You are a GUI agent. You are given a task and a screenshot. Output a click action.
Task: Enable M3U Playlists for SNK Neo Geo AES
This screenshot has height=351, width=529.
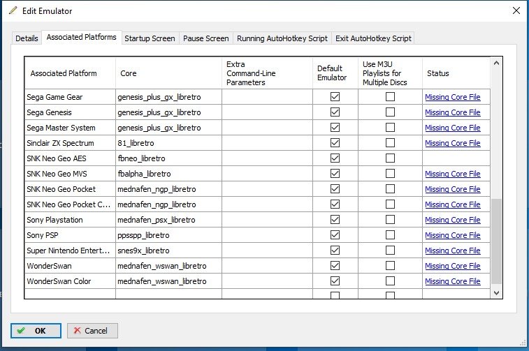pyautogui.click(x=390, y=158)
